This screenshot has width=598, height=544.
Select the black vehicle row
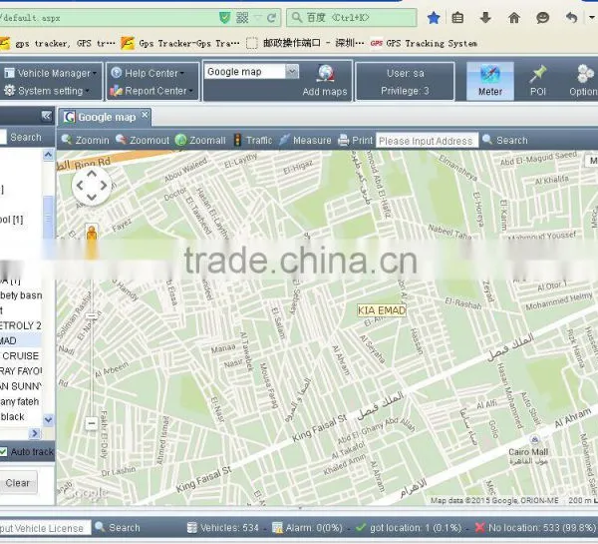21,416
